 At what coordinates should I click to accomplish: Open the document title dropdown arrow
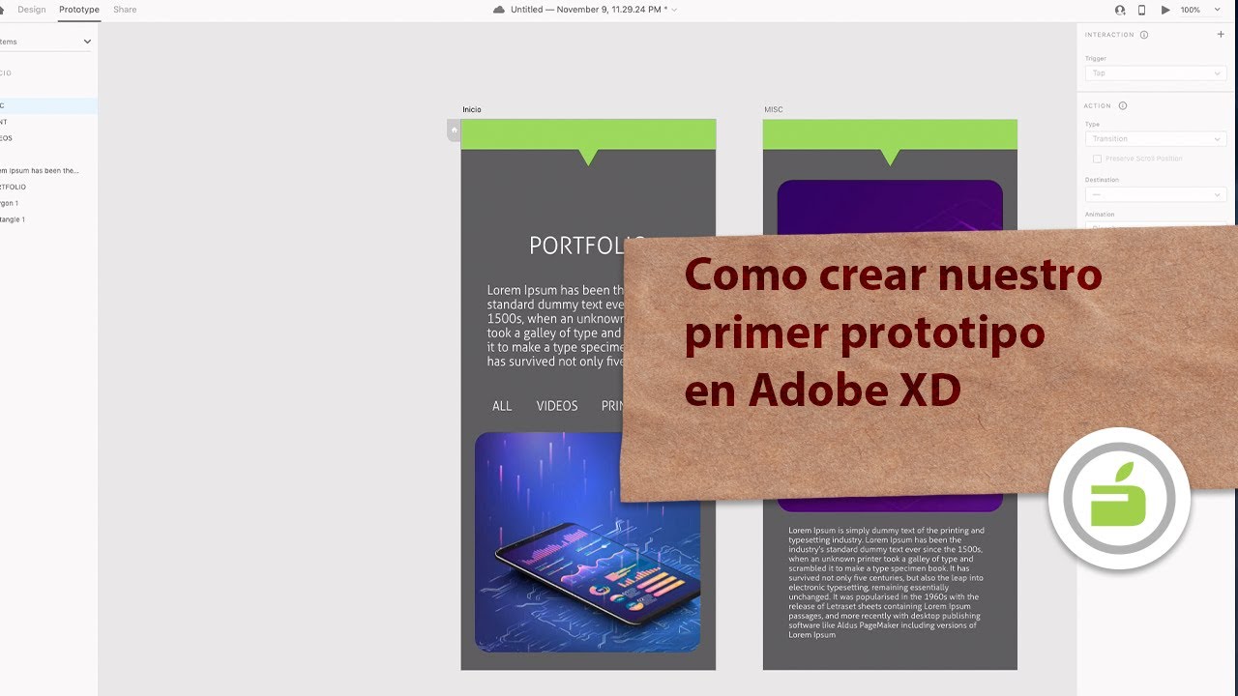coord(674,10)
